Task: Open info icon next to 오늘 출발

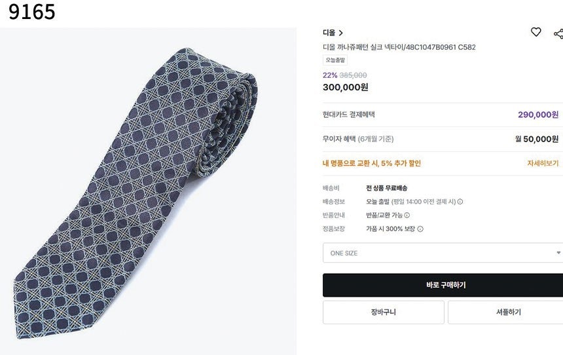Action: pyautogui.click(x=460, y=202)
